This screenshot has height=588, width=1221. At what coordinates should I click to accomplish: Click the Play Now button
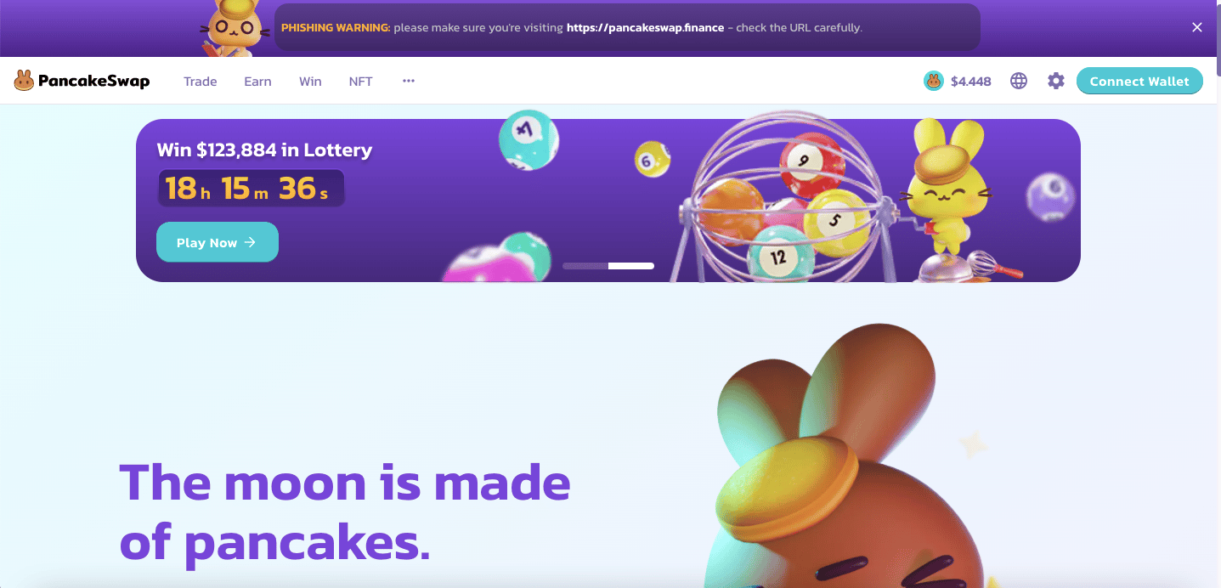point(218,242)
